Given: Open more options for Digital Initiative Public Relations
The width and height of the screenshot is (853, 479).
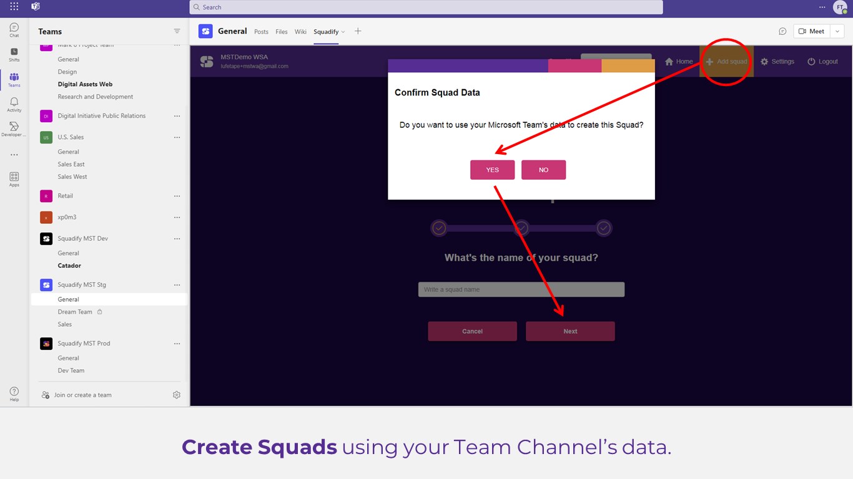Looking at the screenshot, I should (x=177, y=116).
